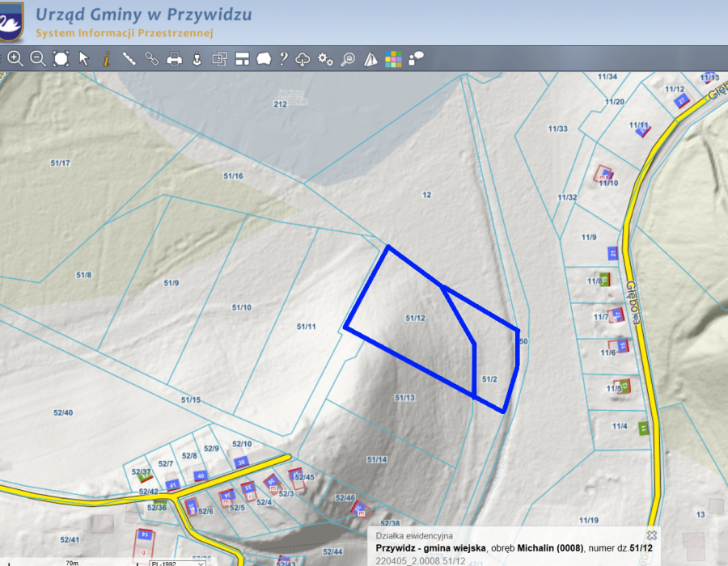Click the chain link icon

(151, 58)
